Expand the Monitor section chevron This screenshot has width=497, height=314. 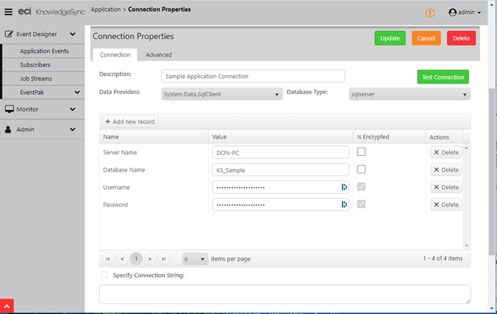[x=72, y=109]
